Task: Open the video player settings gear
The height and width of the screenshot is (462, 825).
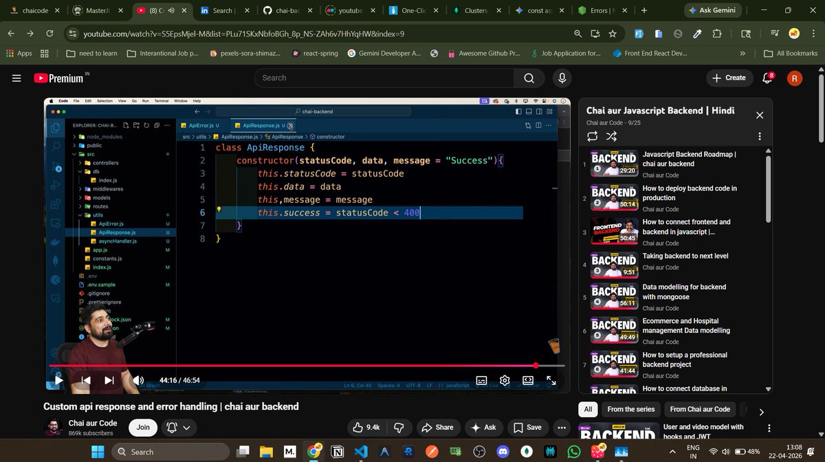Action: point(505,379)
